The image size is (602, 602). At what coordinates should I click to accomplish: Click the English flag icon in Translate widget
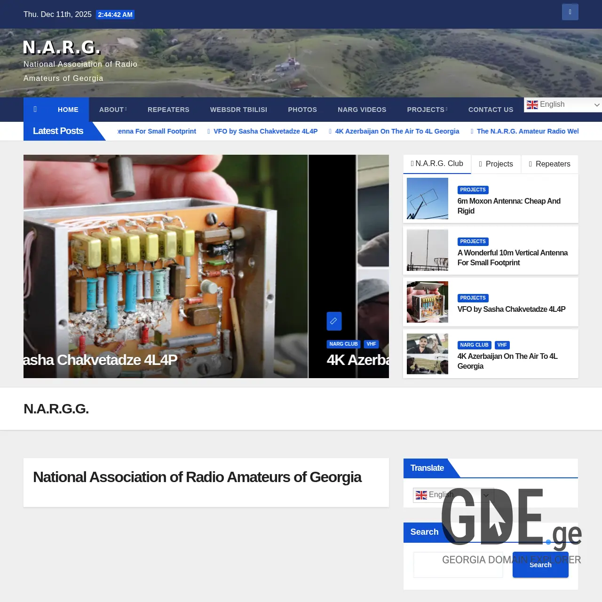[x=421, y=495]
